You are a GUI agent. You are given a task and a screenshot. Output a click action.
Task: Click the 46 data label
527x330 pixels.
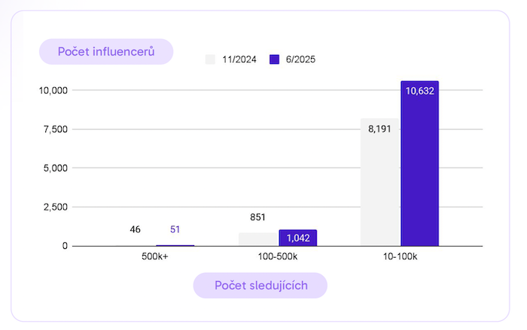click(x=136, y=229)
